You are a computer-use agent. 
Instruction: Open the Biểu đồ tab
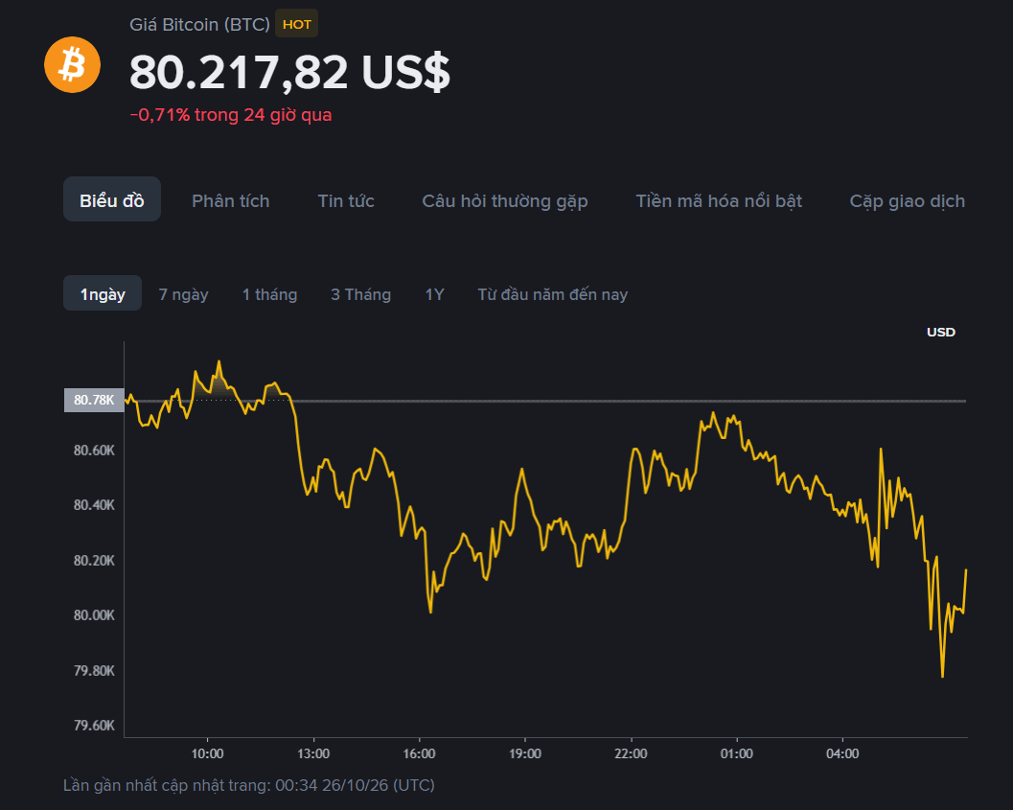click(x=112, y=199)
